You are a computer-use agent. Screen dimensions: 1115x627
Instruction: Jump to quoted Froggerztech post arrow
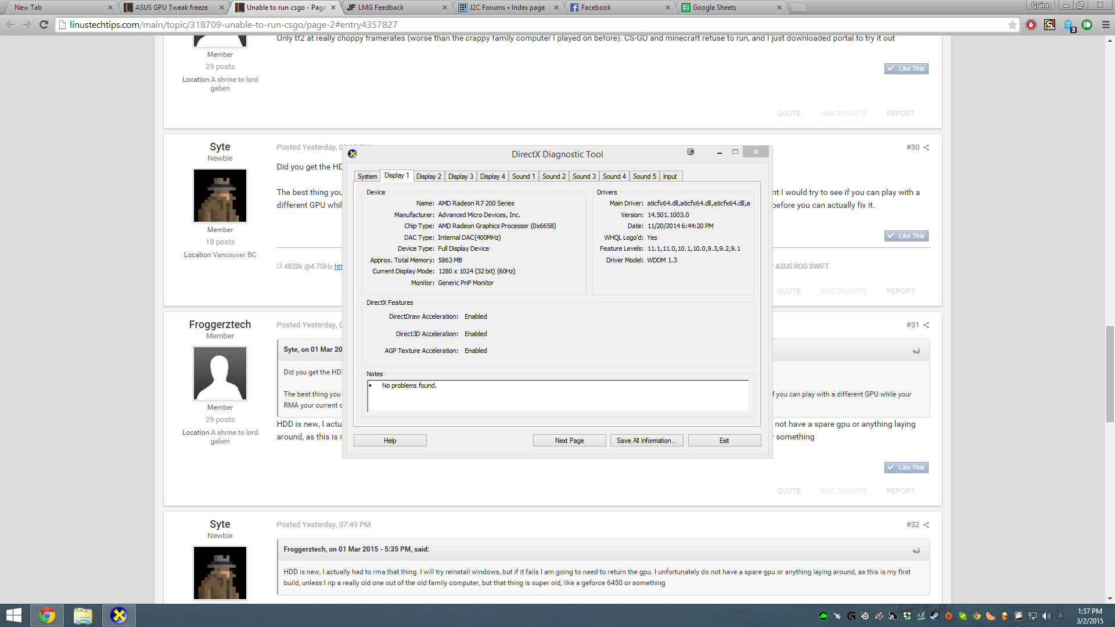click(916, 550)
